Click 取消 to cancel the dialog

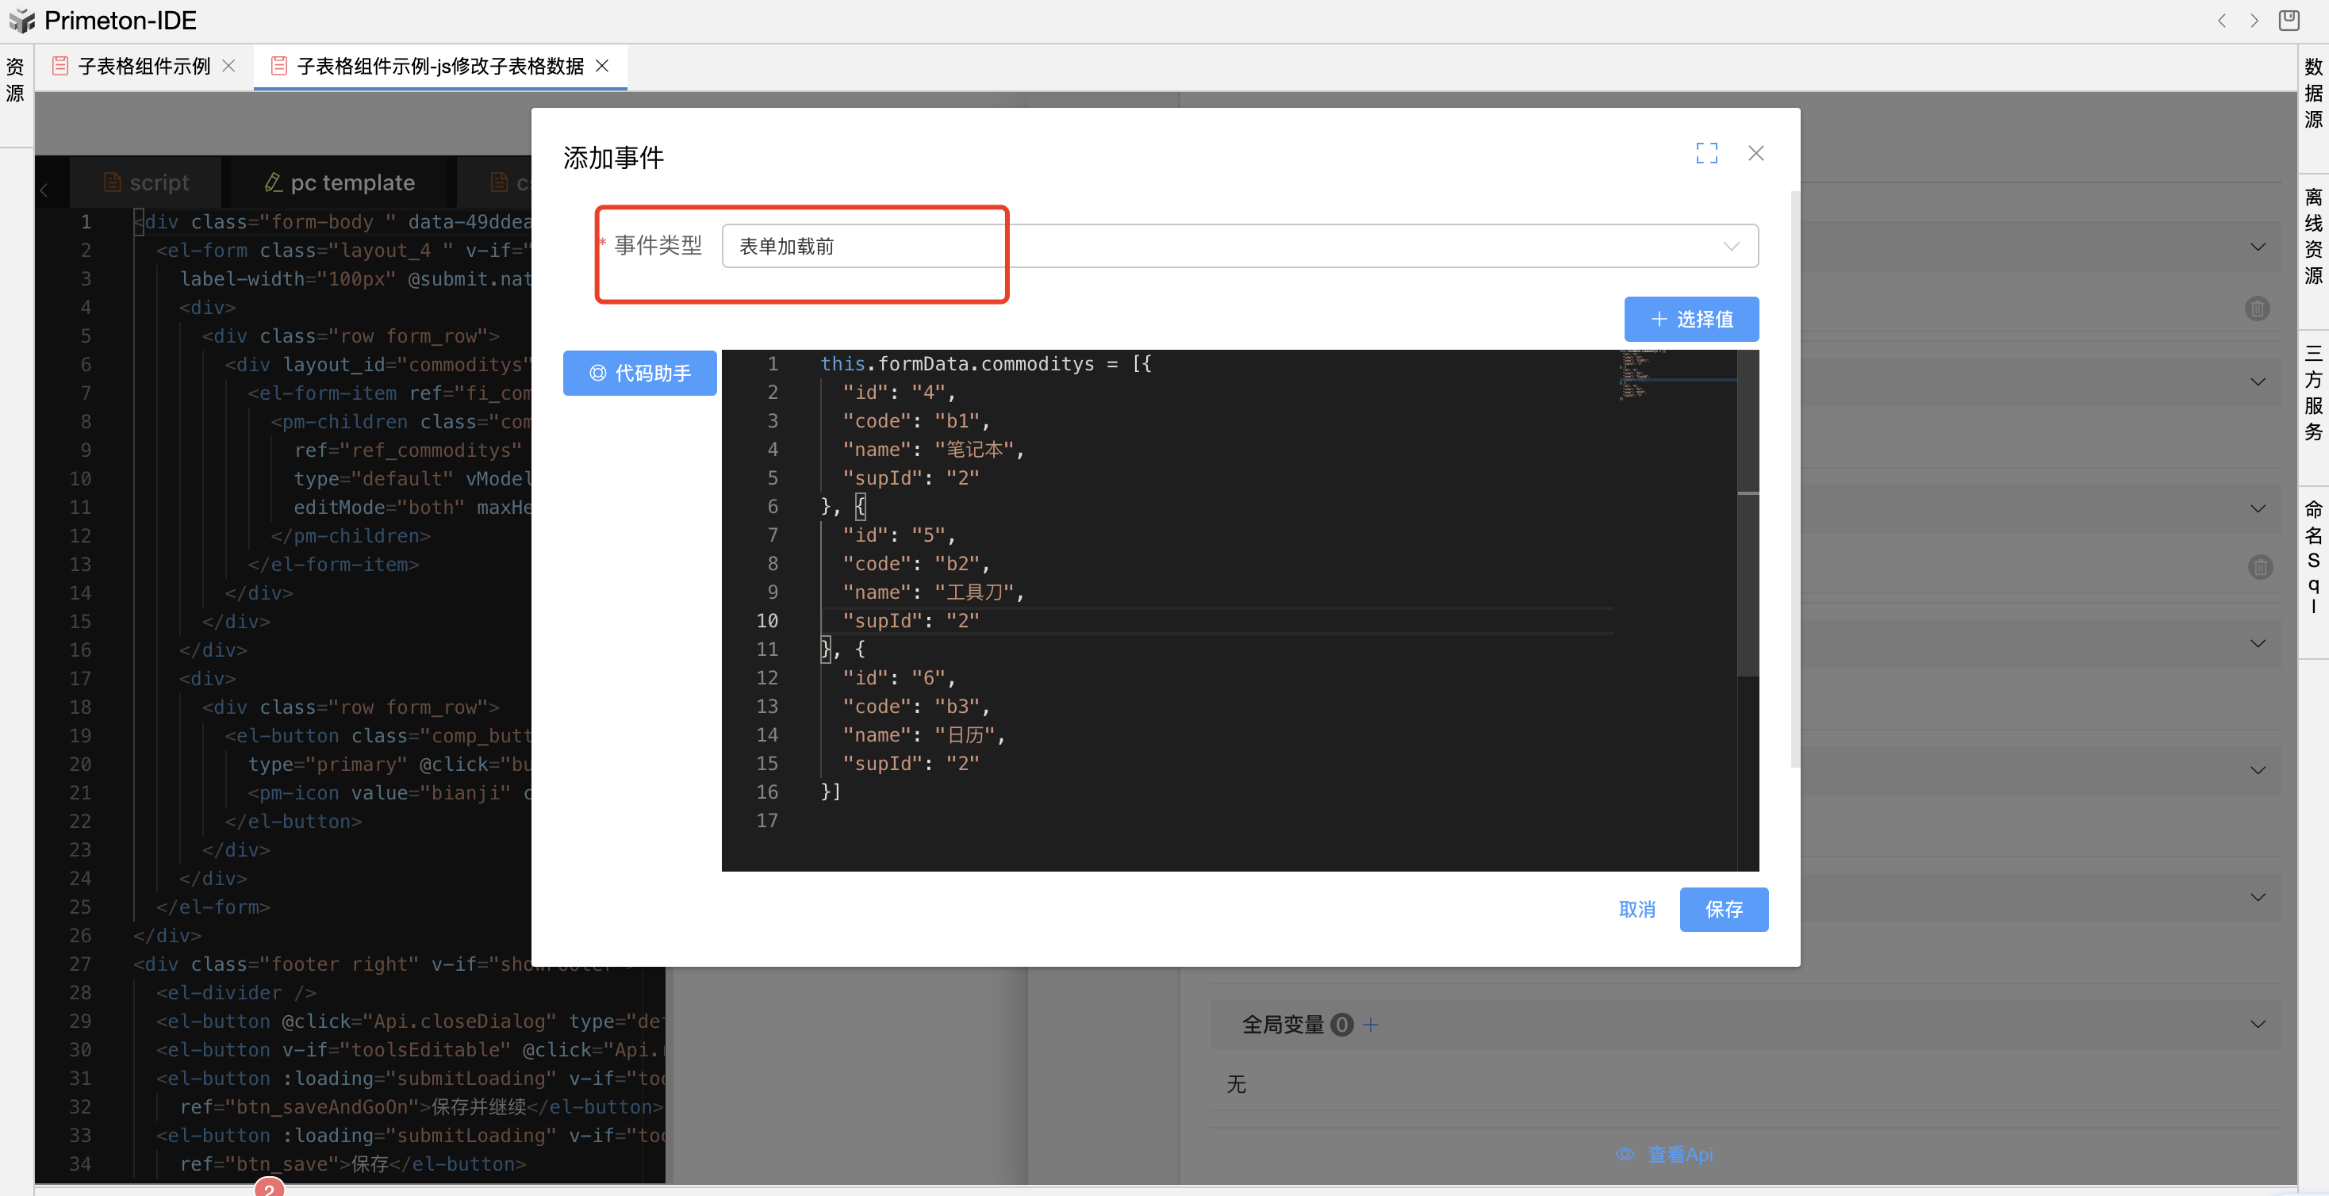(1636, 910)
